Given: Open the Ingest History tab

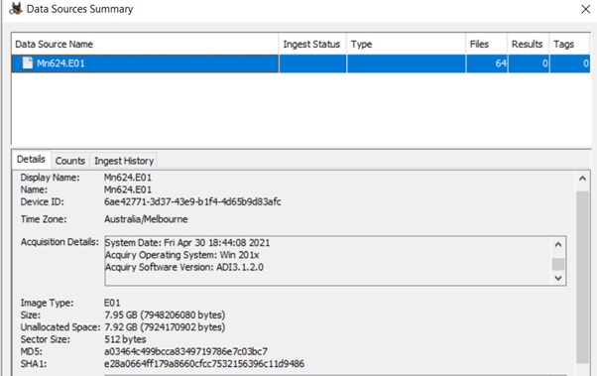Looking at the screenshot, I should (x=124, y=161).
